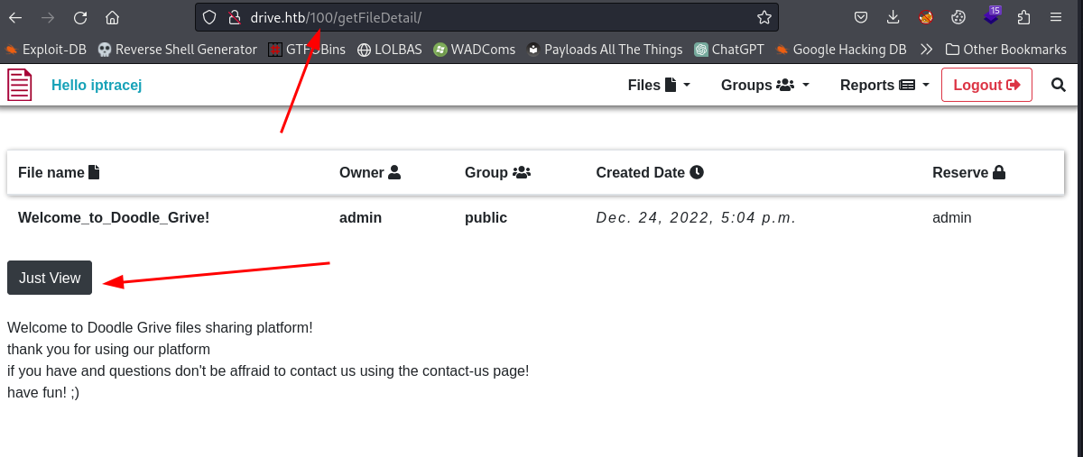Viewport: 1083px width, 457px height.
Task: Click the search magnifier icon in navbar
Action: (x=1059, y=85)
